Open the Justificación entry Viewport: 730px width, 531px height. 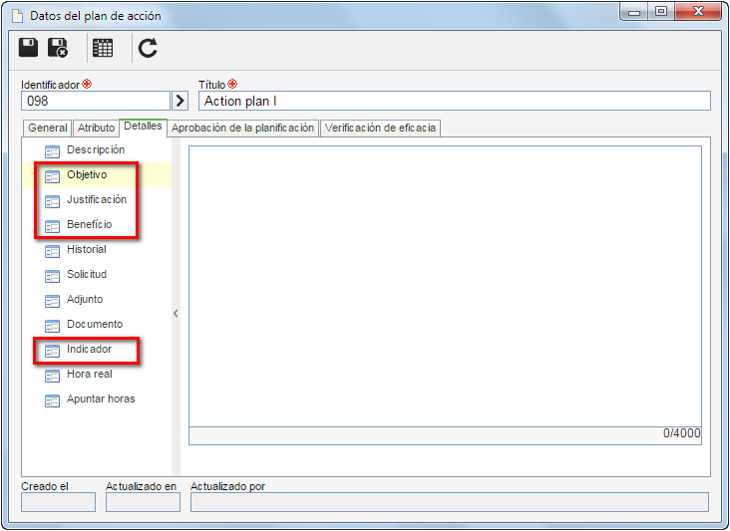pos(97,199)
